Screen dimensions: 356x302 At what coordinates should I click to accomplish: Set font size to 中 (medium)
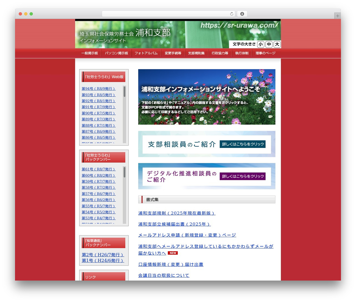pos(269,44)
